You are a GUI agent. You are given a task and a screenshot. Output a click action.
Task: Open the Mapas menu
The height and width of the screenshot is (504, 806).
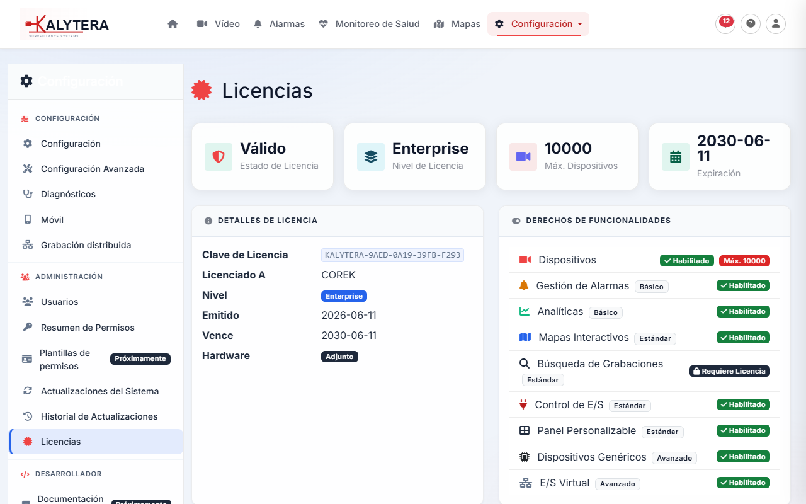[x=457, y=24]
